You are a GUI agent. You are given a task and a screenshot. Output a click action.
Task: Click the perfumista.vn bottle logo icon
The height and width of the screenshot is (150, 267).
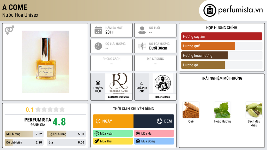point(210,10)
